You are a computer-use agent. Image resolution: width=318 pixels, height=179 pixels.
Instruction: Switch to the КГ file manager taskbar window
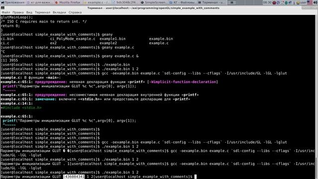pyautogui.click(x=182, y=2)
